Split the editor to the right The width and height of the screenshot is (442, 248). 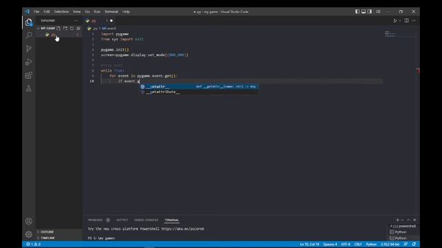(x=407, y=21)
